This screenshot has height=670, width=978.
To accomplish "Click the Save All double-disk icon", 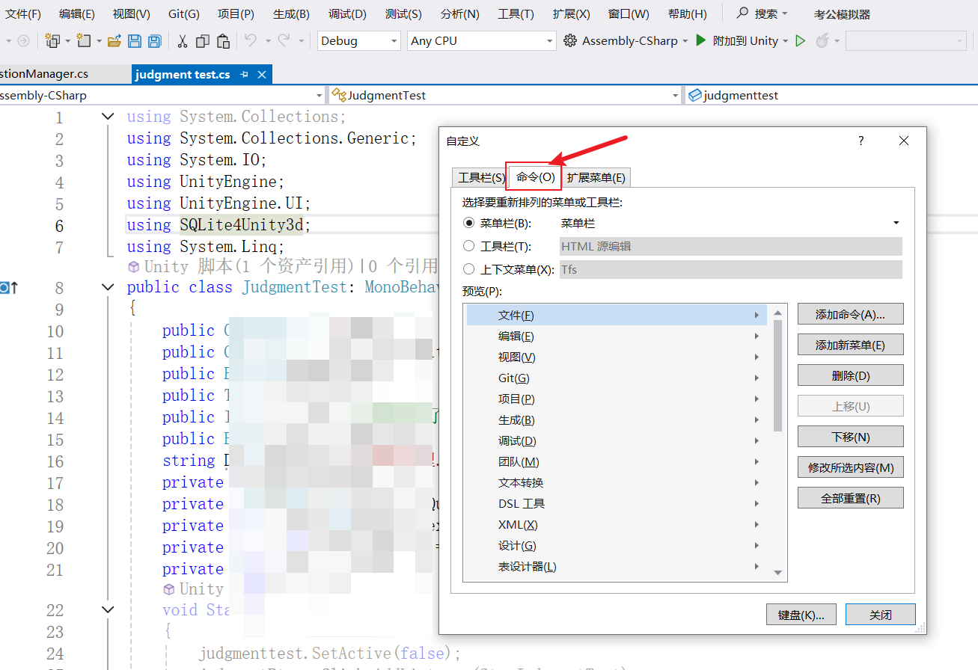I will [154, 41].
